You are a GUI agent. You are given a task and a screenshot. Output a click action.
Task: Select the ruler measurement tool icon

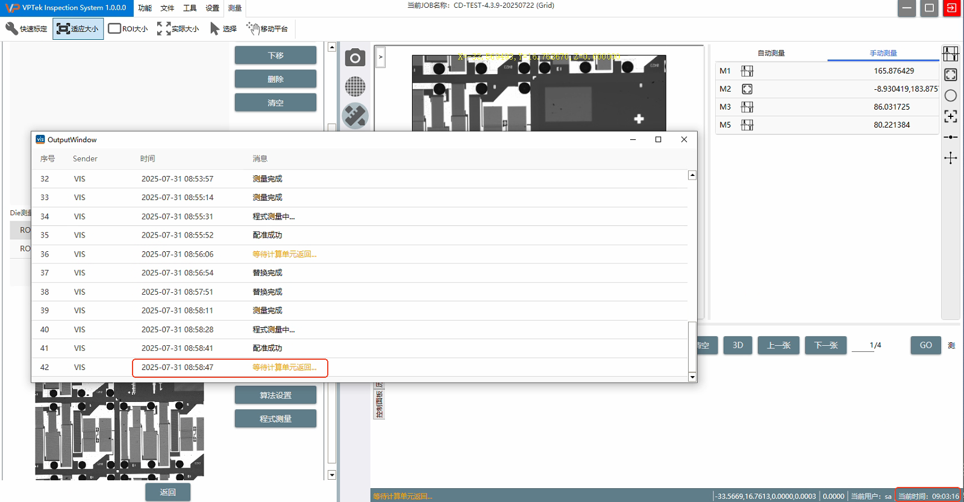[x=355, y=116]
